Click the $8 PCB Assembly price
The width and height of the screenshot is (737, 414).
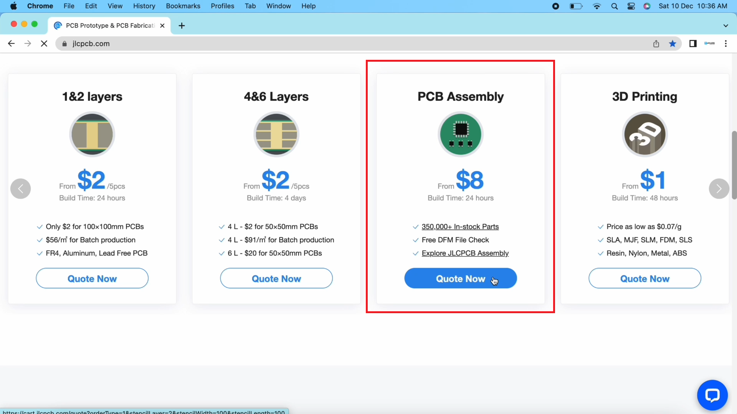[470, 180]
